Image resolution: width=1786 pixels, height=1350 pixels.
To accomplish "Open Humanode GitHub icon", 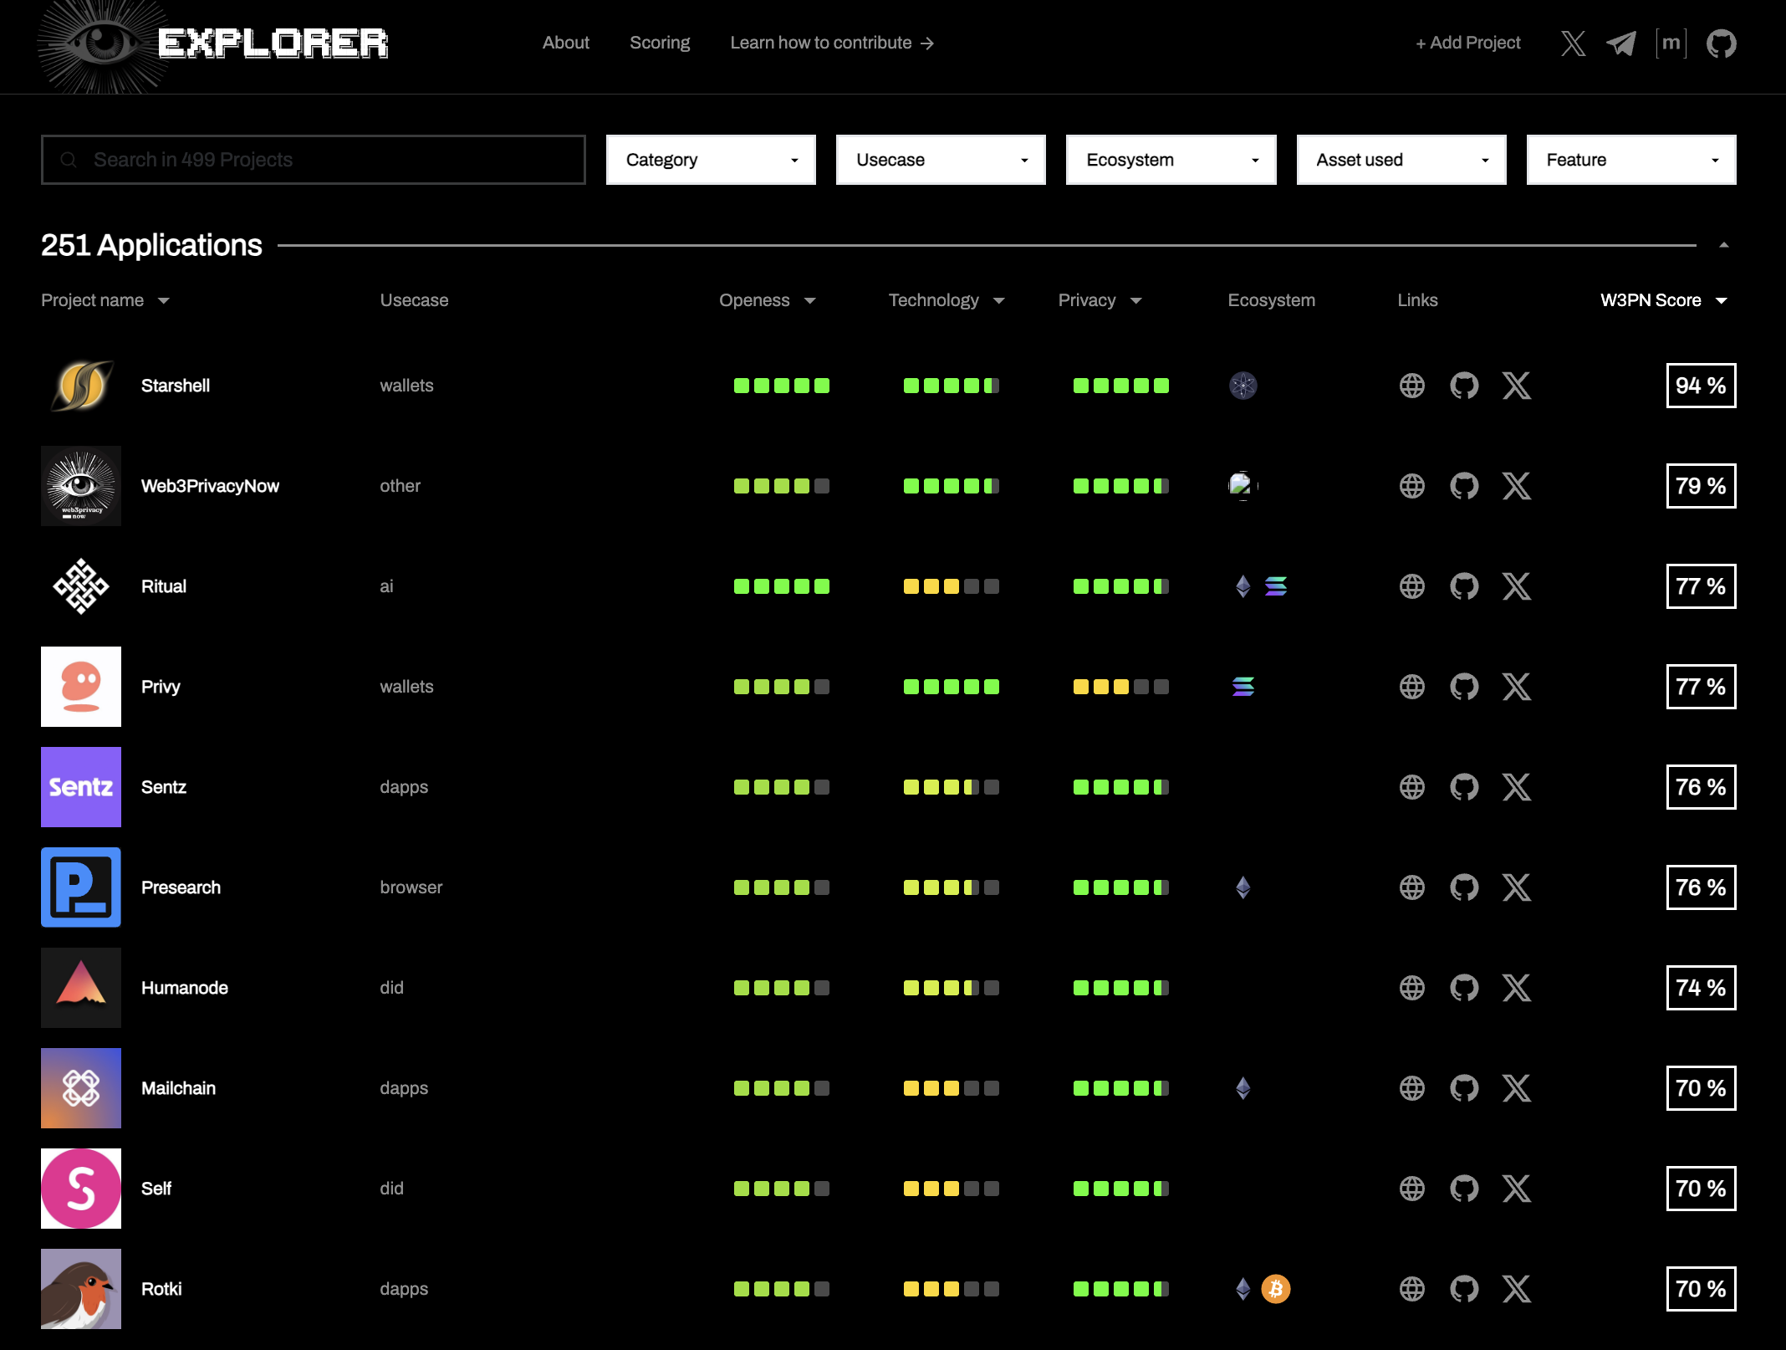I will pyautogui.click(x=1464, y=988).
